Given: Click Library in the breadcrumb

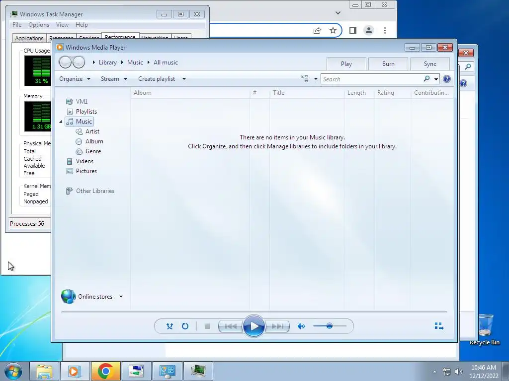Looking at the screenshot, I should [108, 63].
